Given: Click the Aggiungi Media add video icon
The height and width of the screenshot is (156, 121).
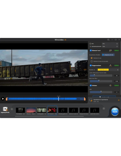Looking at the screenshot, I should point(5,109).
